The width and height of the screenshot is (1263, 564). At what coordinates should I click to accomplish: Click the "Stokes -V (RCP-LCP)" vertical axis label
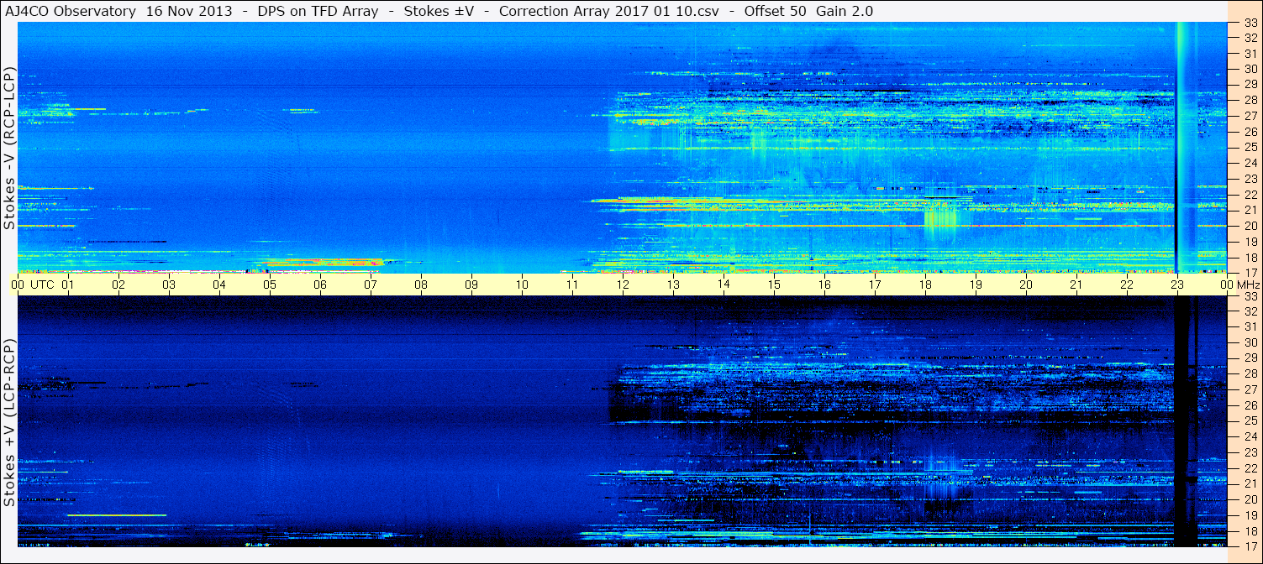point(9,148)
